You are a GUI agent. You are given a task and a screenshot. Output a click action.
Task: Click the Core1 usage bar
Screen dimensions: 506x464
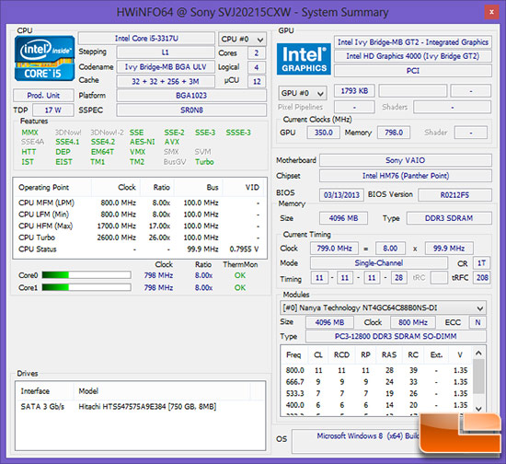tap(86, 287)
